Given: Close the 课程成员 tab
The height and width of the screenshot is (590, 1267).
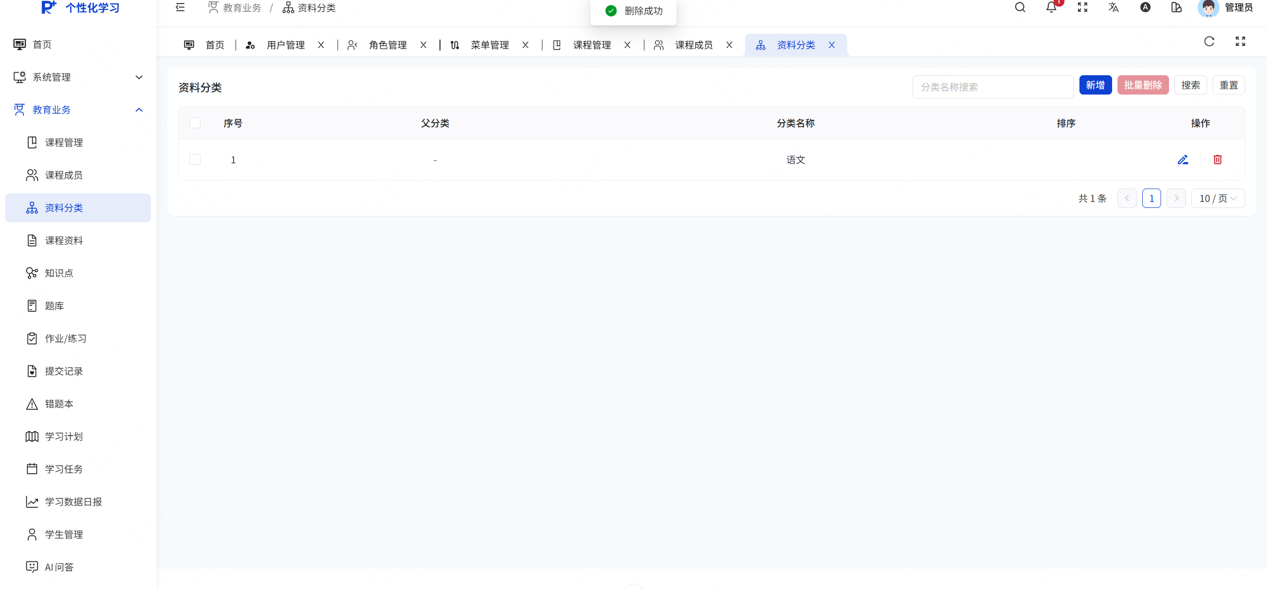Looking at the screenshot, I should [x=729, y=45].
